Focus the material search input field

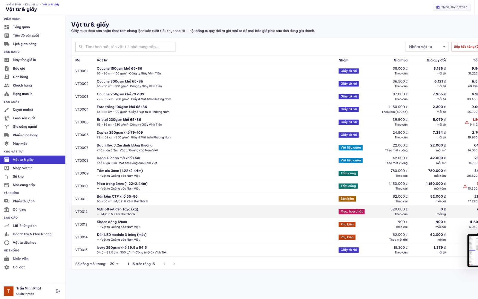[x=125, y=47]
